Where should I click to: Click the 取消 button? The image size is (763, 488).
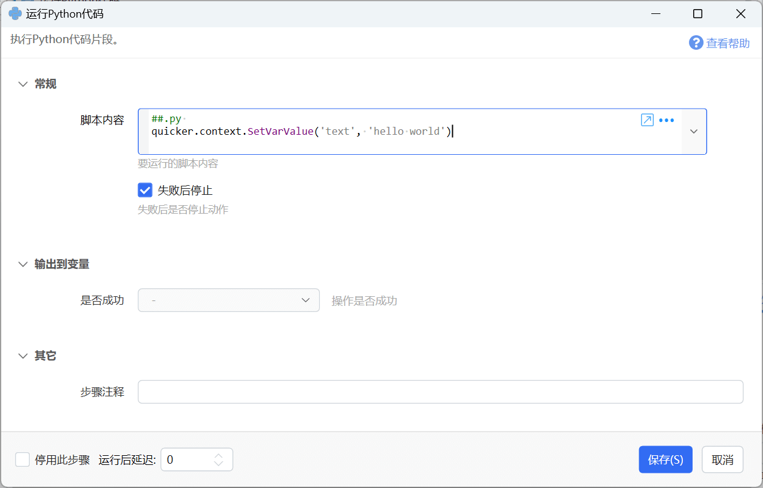click(722, 459)
